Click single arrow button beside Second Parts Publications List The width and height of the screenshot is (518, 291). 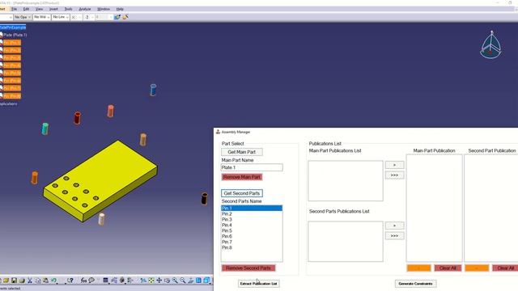point(394,226)
